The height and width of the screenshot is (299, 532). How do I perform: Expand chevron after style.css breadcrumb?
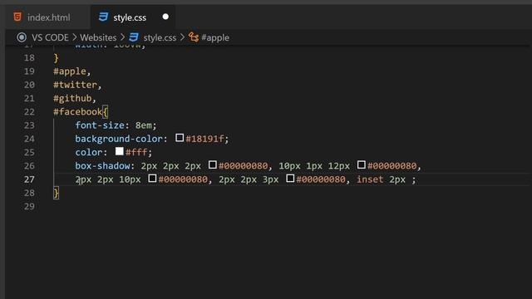[x=182, y=37]
